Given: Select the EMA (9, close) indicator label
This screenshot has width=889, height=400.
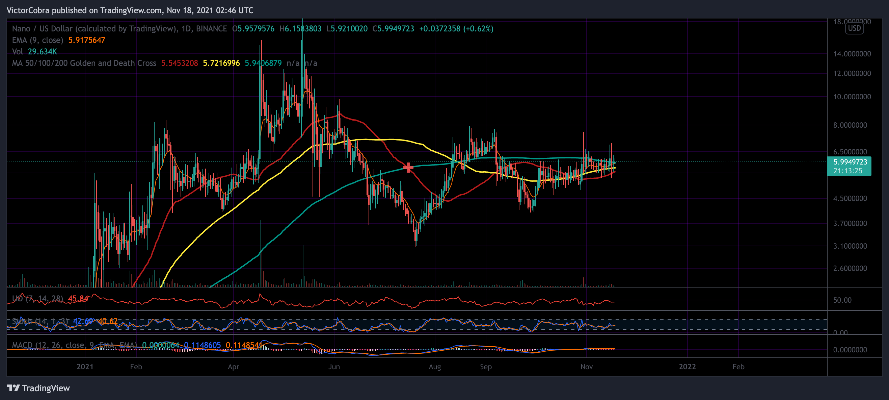Looking at the screenshot, I should 37,40.
